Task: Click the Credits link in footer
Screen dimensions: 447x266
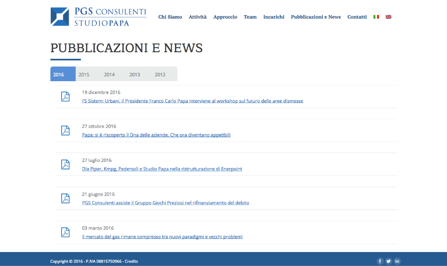Action: click(x=131, y=261)
